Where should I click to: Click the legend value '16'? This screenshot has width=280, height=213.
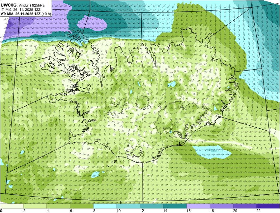[188, 211]
